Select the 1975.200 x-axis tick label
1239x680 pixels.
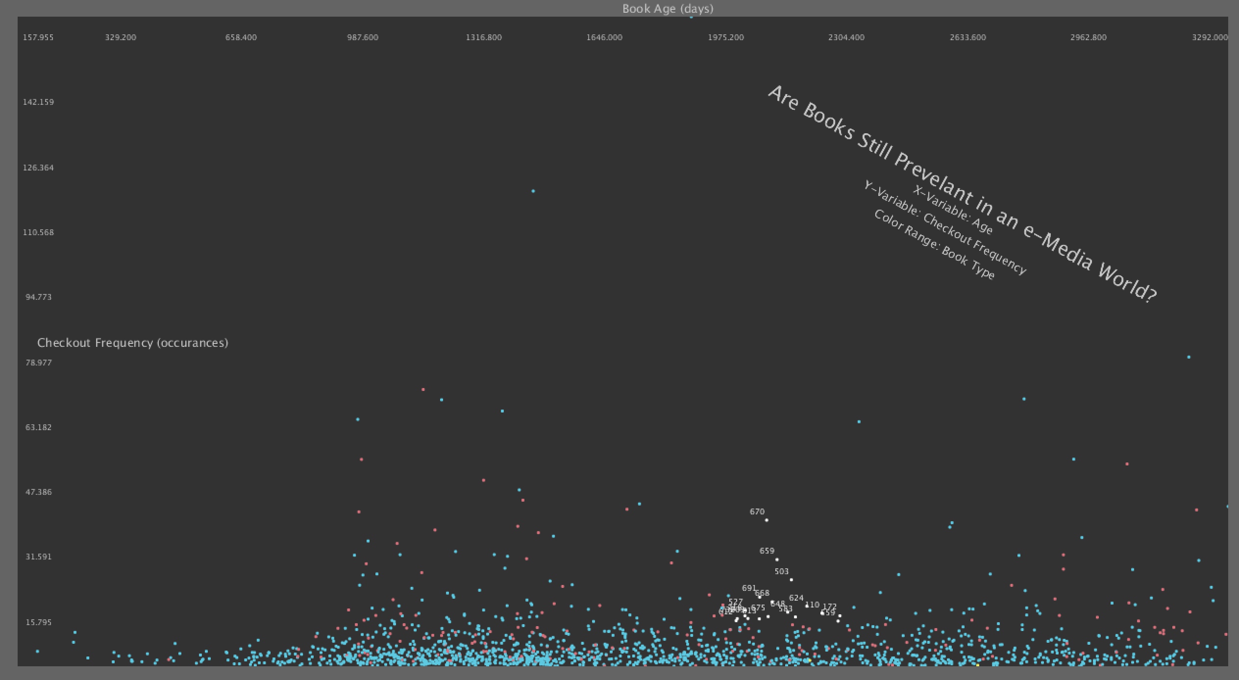pos(725,37)
